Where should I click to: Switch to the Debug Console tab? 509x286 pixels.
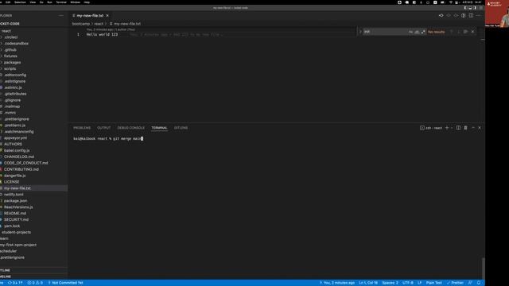coord(130,128)
